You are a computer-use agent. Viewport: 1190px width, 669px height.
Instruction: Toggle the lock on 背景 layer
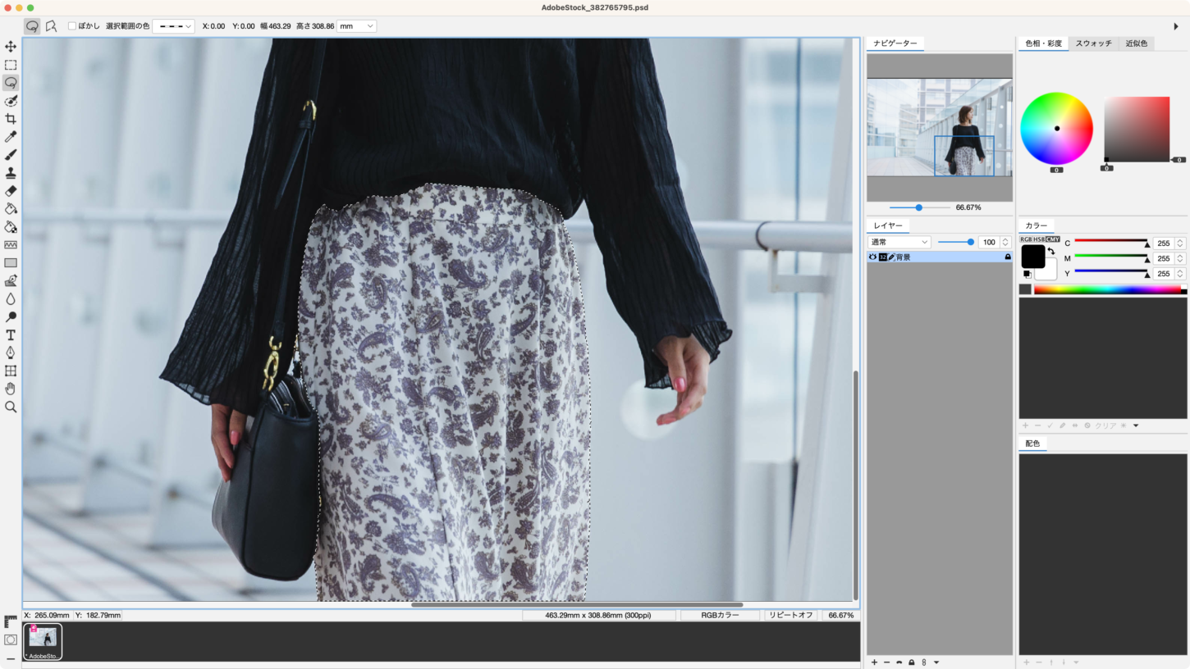(1008, 257)
